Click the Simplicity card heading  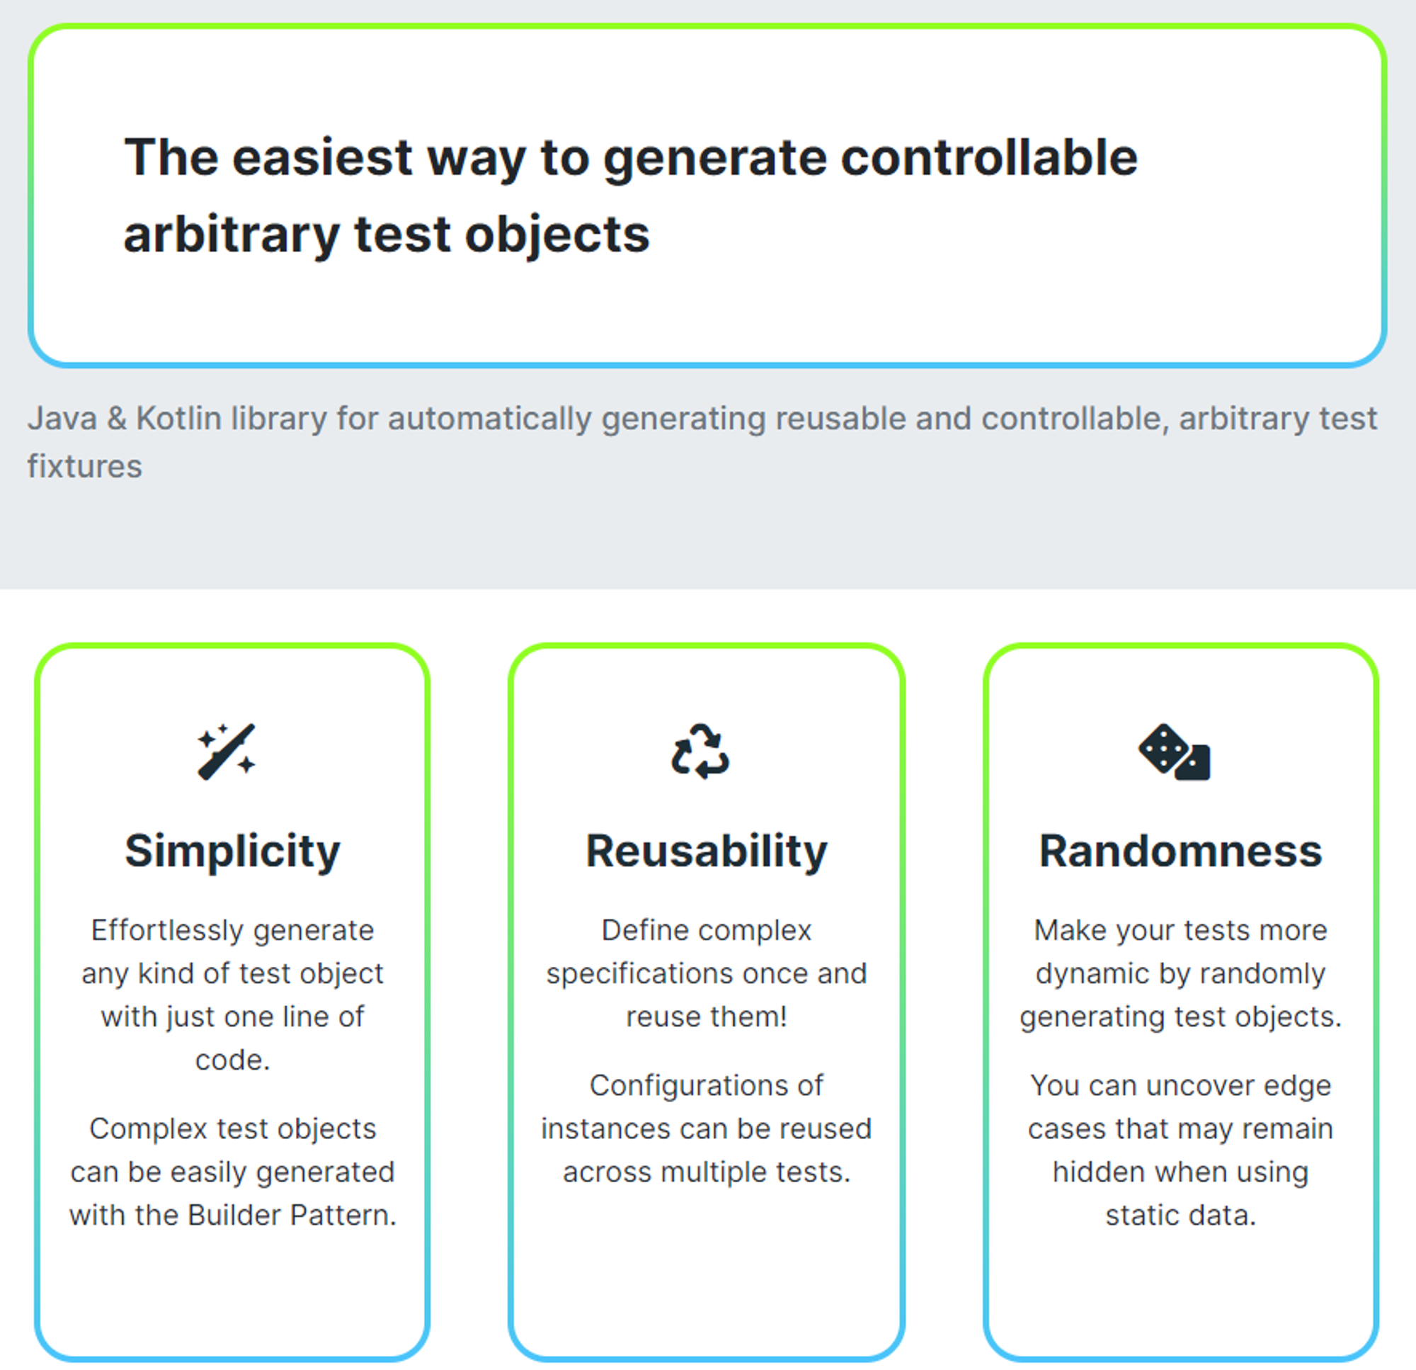click(x=232, y=851)
